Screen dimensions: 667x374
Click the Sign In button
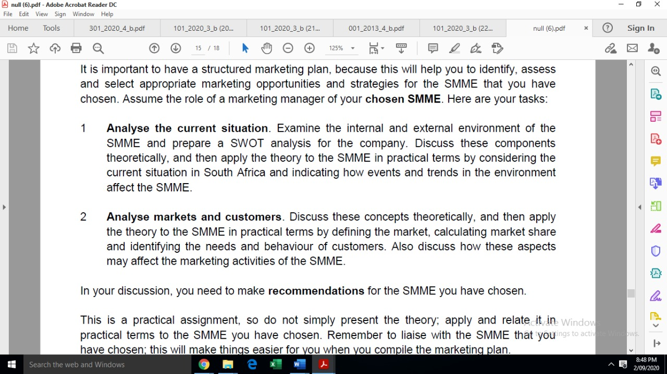[x=640, y=28]
